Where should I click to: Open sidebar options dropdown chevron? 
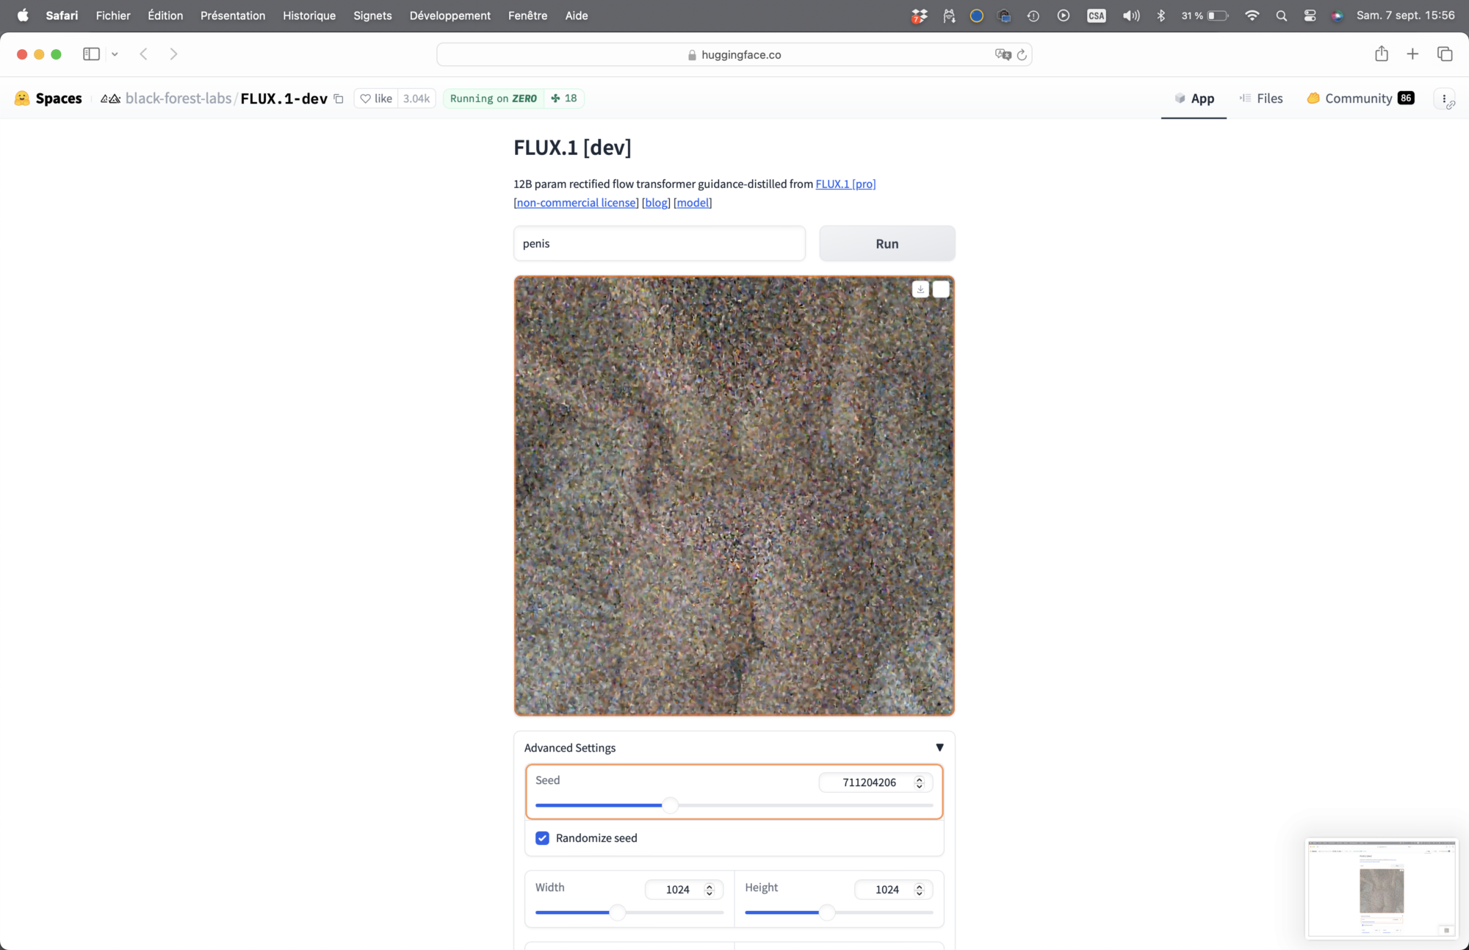115,54
